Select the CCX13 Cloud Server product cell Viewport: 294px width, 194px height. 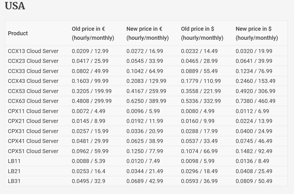[x=33, y=51]
